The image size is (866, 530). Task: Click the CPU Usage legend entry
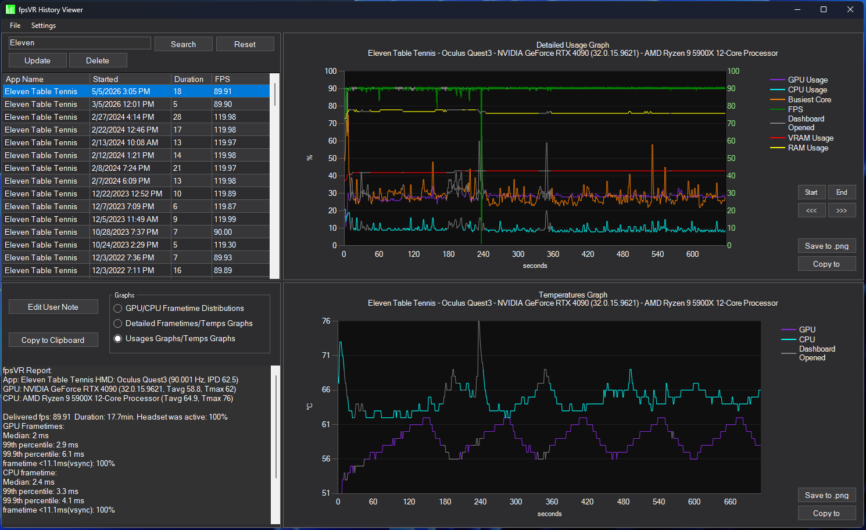coord(799,89)
